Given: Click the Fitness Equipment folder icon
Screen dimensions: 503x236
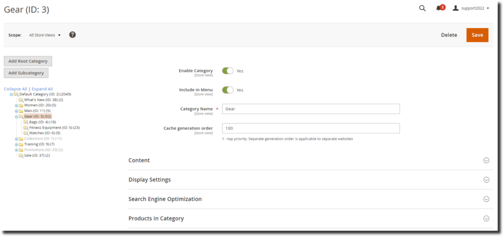Looking at the screenshot, I should click(x=26, y=128).
